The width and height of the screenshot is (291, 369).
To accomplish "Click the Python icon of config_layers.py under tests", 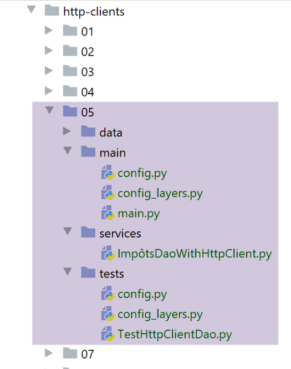I will point(108,314).
